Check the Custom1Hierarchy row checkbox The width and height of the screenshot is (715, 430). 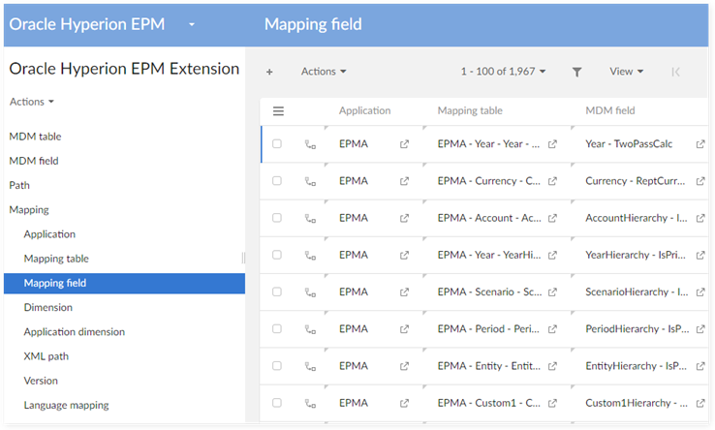click(277, 403)
